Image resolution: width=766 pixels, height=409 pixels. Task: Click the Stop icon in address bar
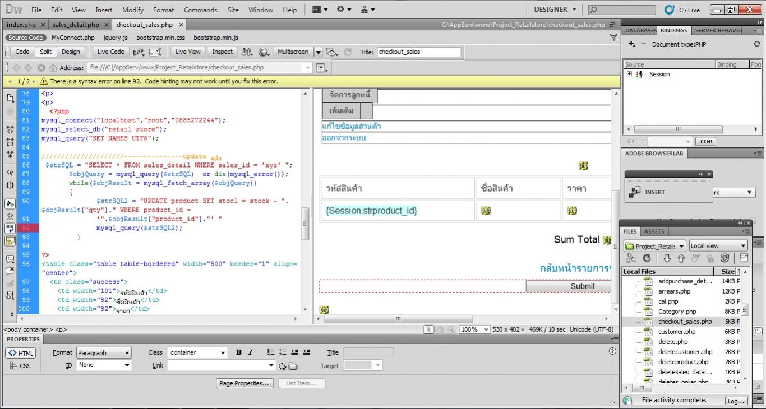41,68
